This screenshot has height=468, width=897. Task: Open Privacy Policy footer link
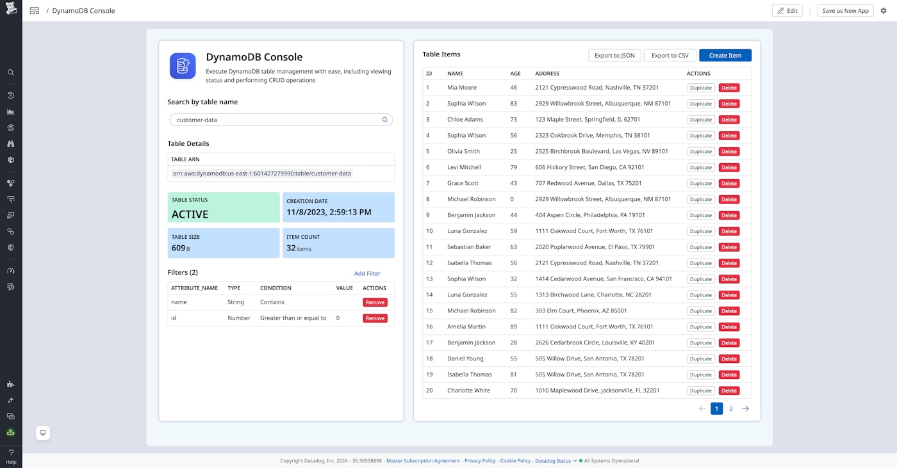(480, 461)
